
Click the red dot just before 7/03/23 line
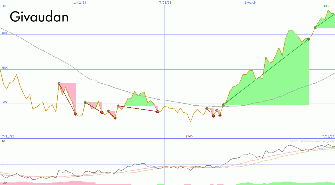coord(157,112)
